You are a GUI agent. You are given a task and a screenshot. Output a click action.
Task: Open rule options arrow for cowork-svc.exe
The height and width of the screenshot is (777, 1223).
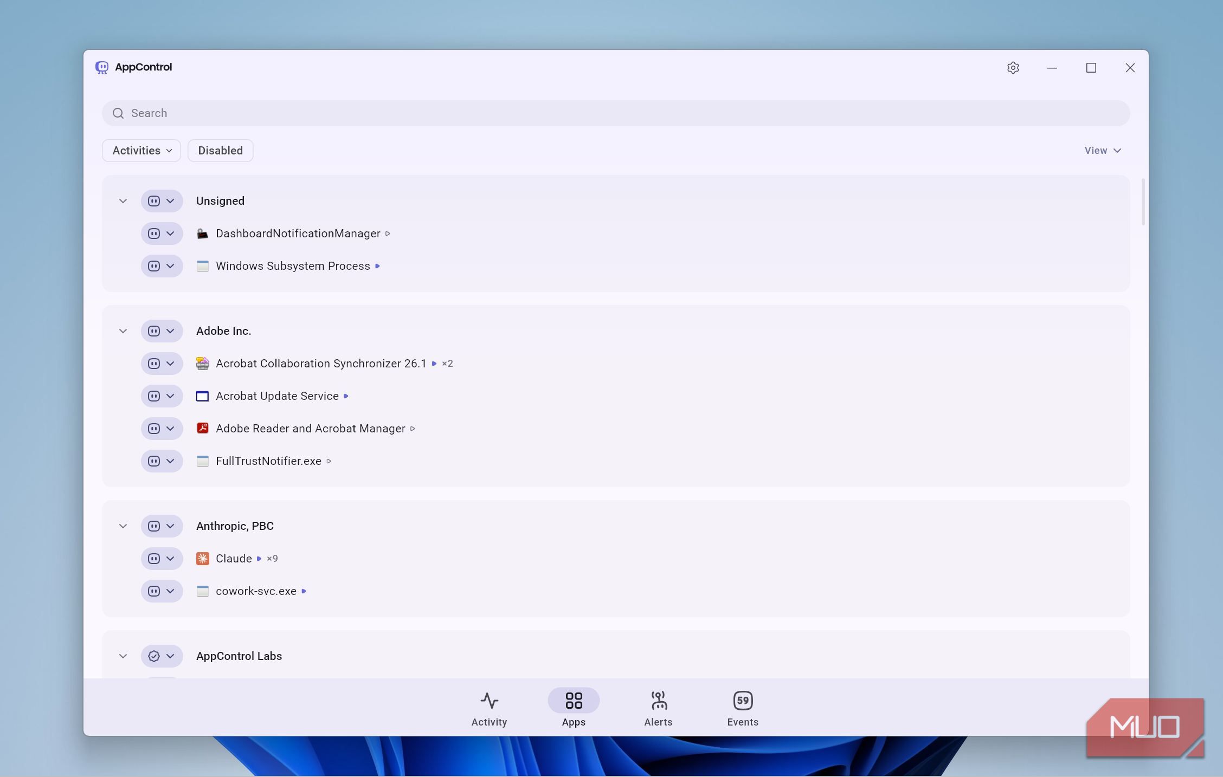coord(170,591)
